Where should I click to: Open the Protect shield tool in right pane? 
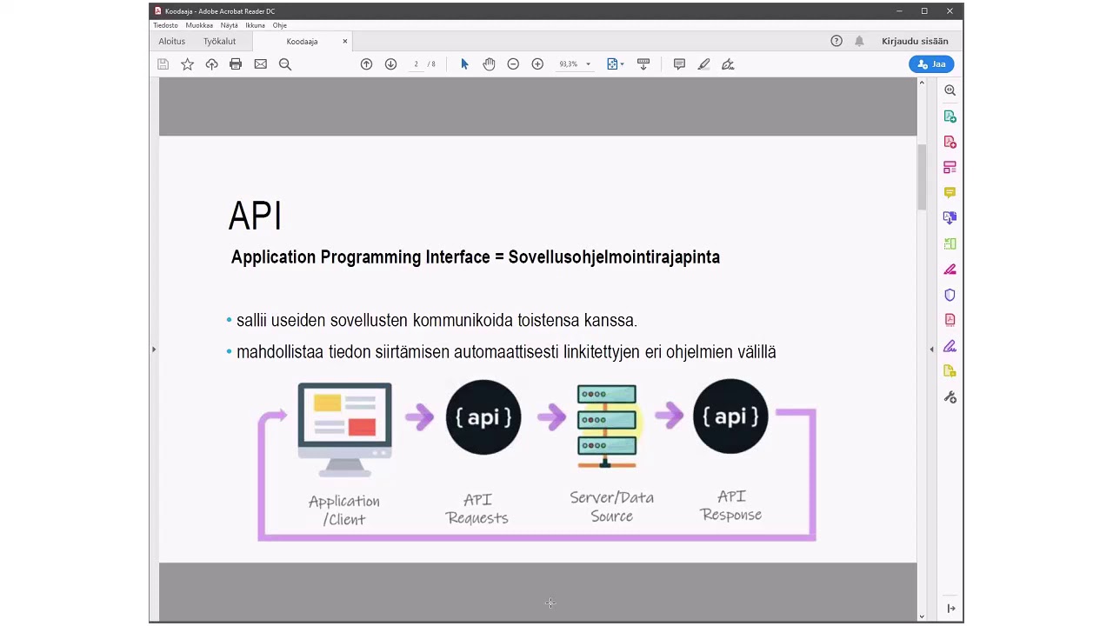[x=950, y=295]
